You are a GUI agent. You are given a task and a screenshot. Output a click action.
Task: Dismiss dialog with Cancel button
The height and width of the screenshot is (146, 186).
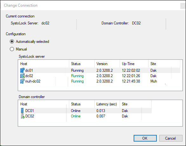171,138
